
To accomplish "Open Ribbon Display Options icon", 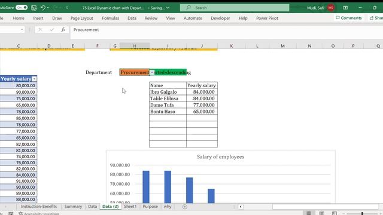I will click(345, 8).
